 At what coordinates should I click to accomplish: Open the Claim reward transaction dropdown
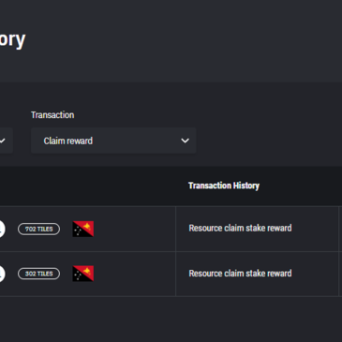[113, 141]
